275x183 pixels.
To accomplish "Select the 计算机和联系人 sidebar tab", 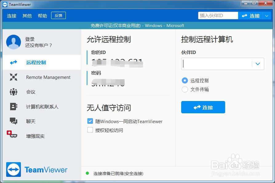I will (42, 107).
